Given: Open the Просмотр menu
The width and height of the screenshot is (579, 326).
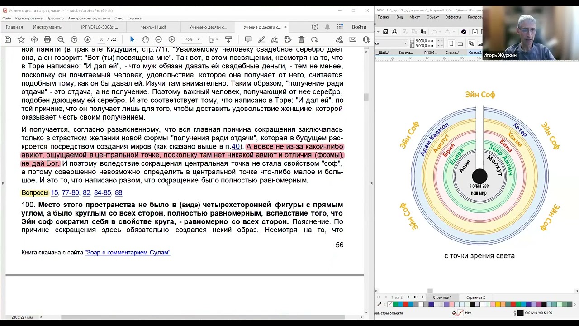Looking at the screenshot, I should click(x=55, y=18).
